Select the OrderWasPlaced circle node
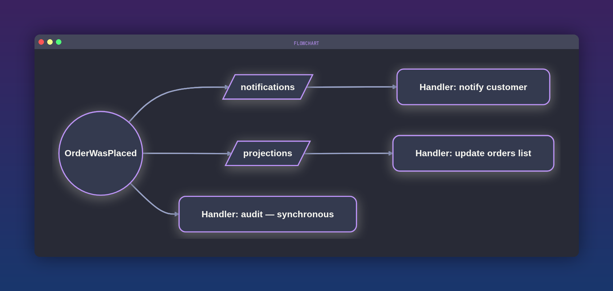This screenshot has width=613, height=291. (101, 153)
